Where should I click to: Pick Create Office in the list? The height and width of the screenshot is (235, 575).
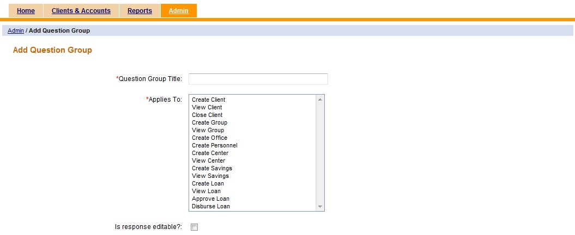coord(210,138)
